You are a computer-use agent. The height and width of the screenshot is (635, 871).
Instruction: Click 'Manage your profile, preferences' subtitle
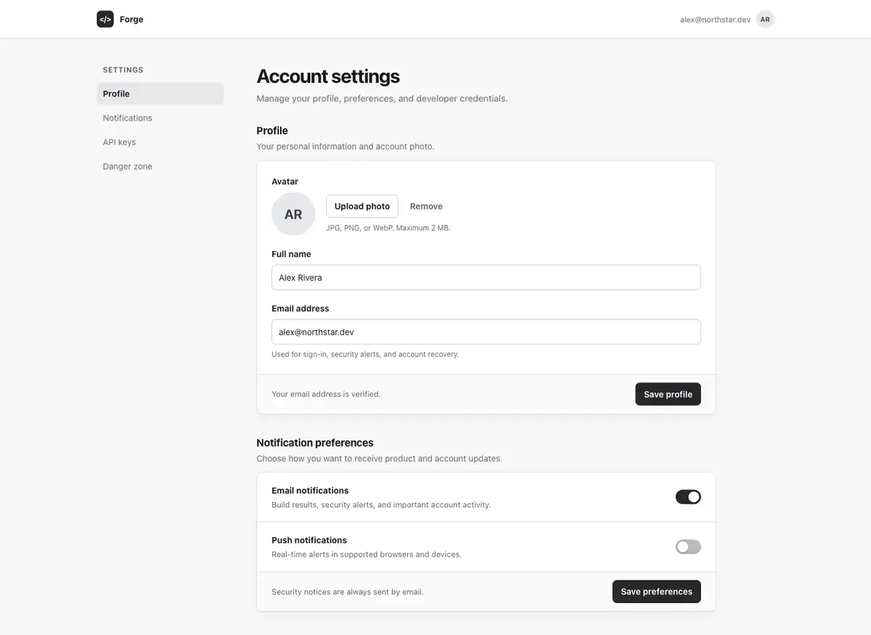pyautogui.click(x=382, y=99)
